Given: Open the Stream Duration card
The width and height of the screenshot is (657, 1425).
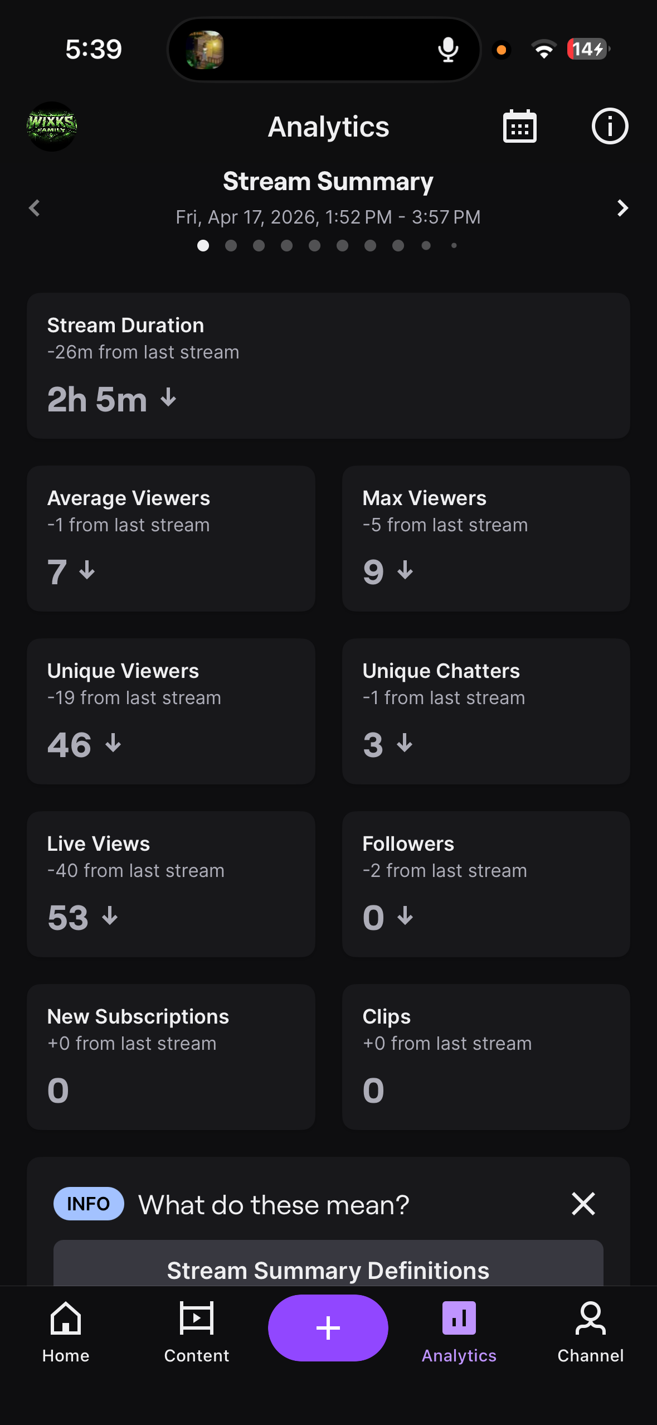Looking at the screenshot, I should point(328,366).
